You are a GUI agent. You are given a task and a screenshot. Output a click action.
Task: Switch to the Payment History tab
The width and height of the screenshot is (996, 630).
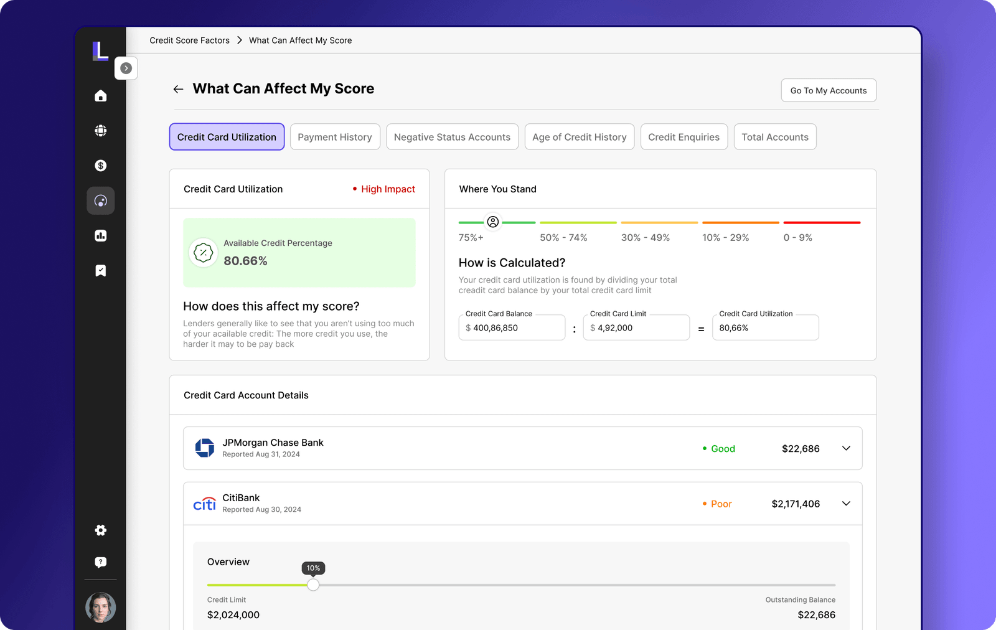[x=334, y=137]
